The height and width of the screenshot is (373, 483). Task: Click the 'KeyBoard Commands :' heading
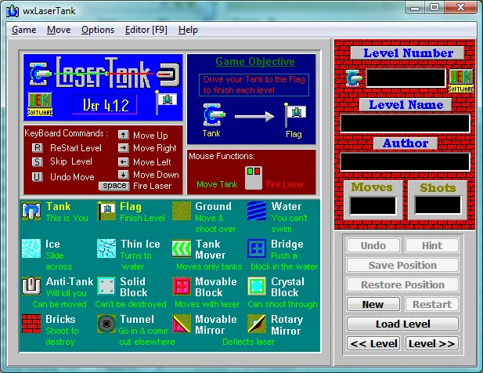coord(66,133)
